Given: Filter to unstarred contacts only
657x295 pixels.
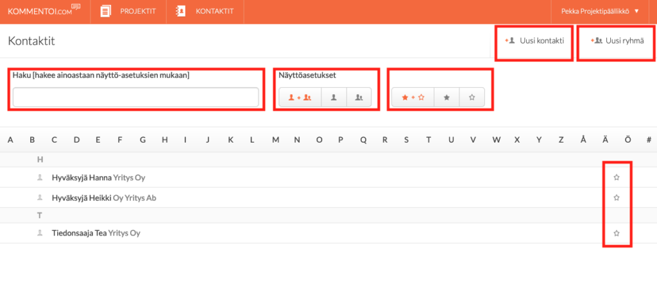Looking at the screenshot, I should 472,97.
